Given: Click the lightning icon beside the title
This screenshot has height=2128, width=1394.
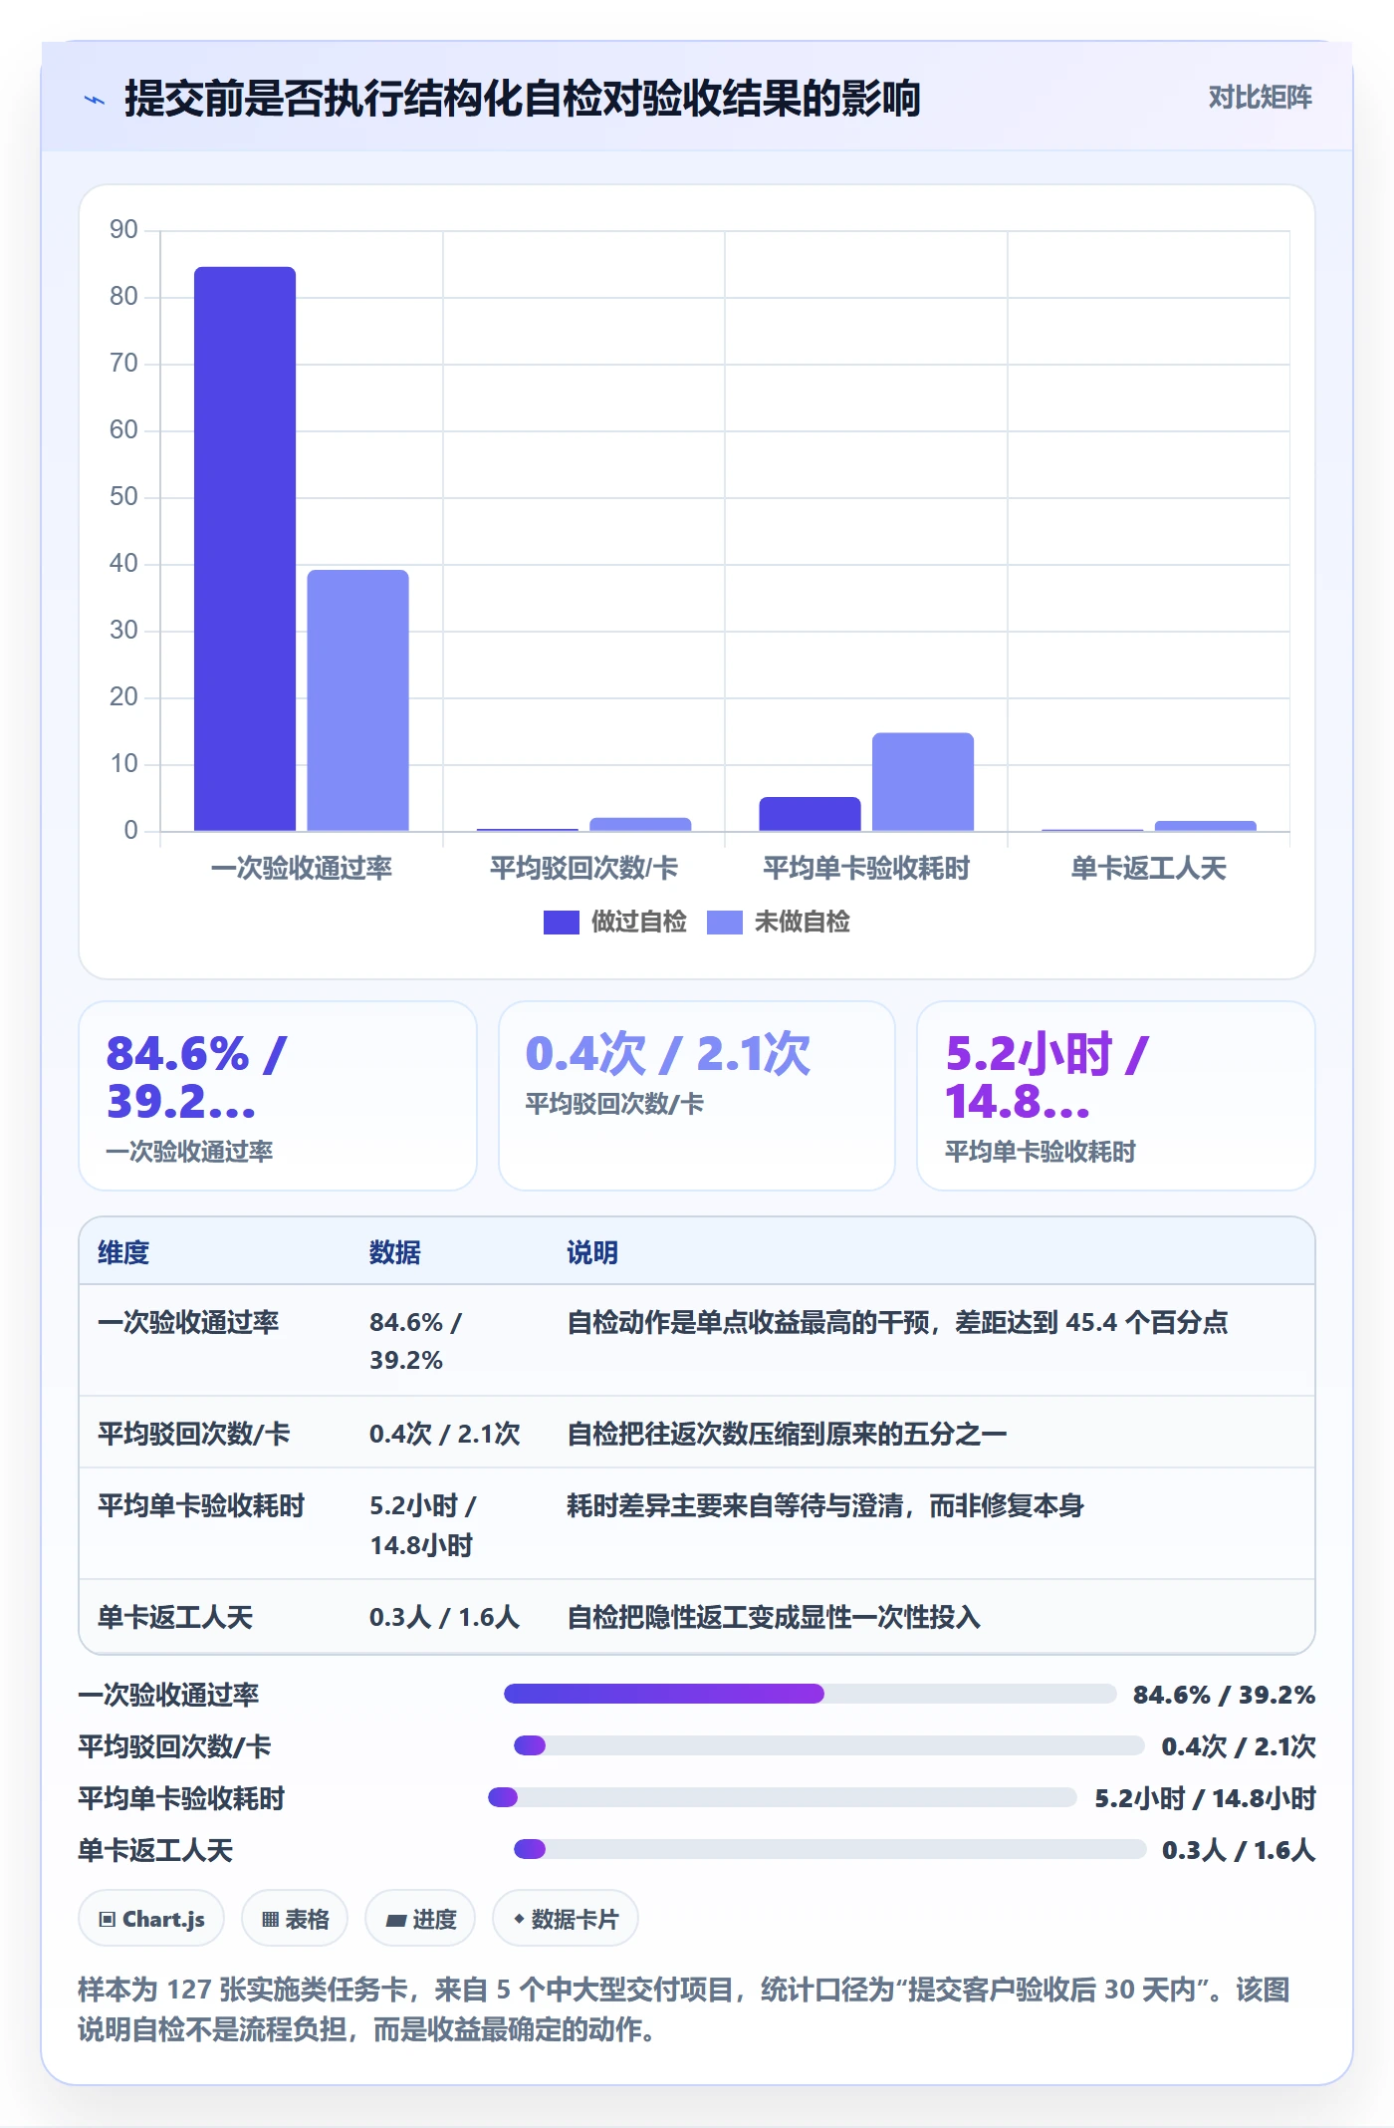Looking at the screenshot, I should click(94, 100).
